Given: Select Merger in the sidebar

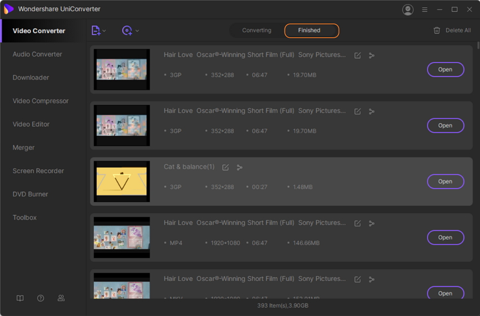Looking at the screenshot, I should coord(24,147).
